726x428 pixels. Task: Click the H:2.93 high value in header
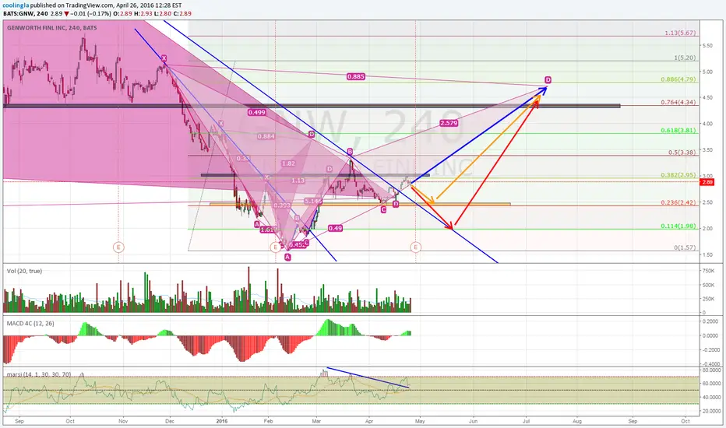pos(143,14)
